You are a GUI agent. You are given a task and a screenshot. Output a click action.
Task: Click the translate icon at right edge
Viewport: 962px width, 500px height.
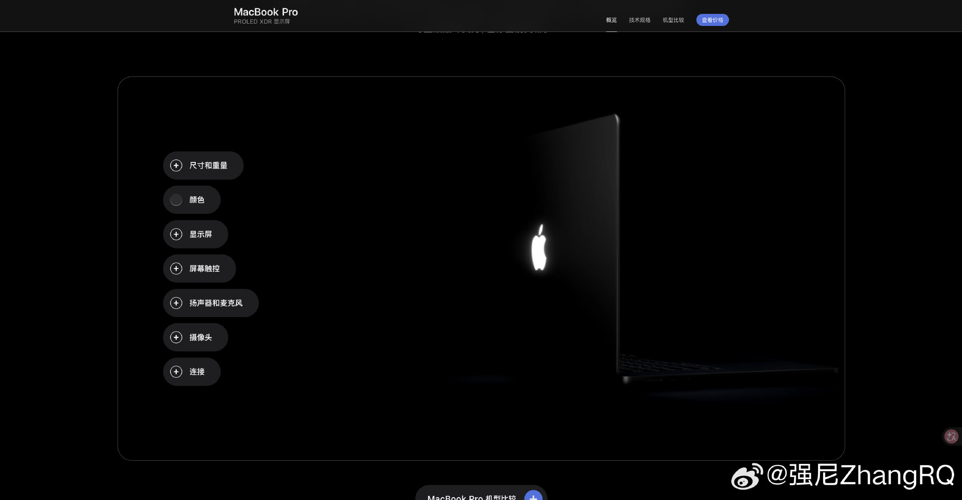(x=951, y=436)
